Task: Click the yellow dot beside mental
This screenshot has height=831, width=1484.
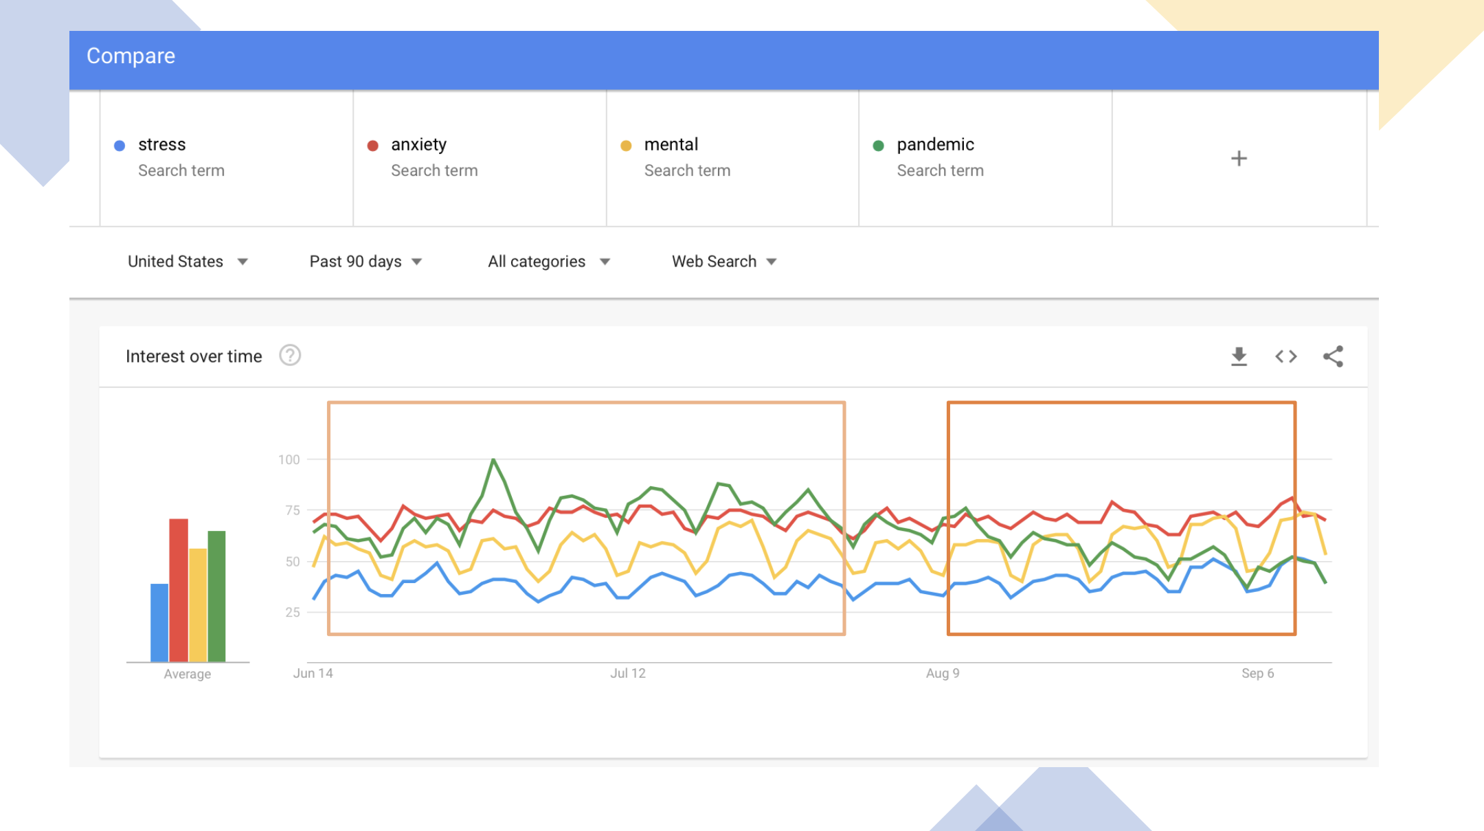Action: pos(626,146)
